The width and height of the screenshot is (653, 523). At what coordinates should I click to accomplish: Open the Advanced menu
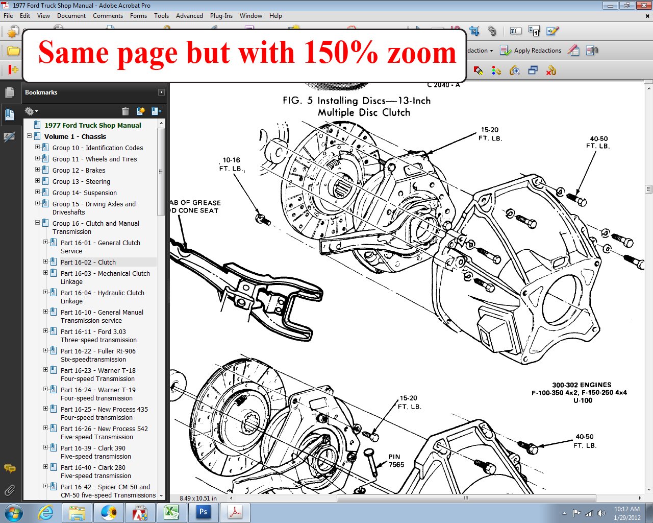(189, 16)
